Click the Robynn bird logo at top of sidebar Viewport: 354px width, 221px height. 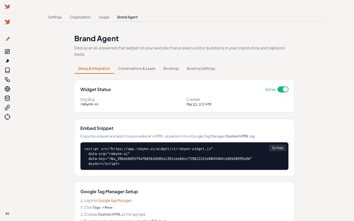[7, 7]
